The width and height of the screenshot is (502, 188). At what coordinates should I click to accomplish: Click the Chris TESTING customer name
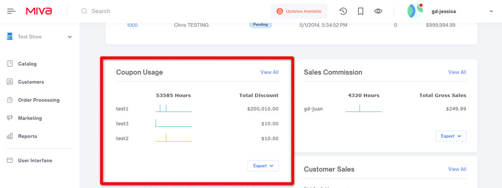click(192, 25)
